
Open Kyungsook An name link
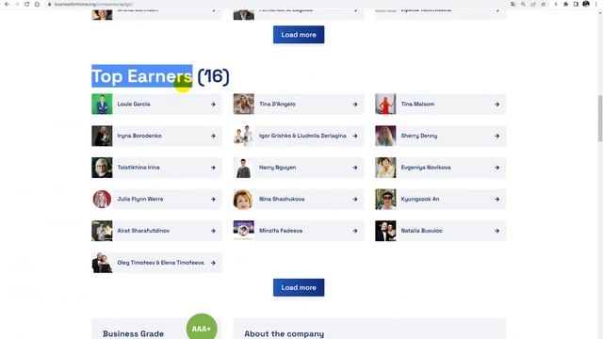coord(420,199)
